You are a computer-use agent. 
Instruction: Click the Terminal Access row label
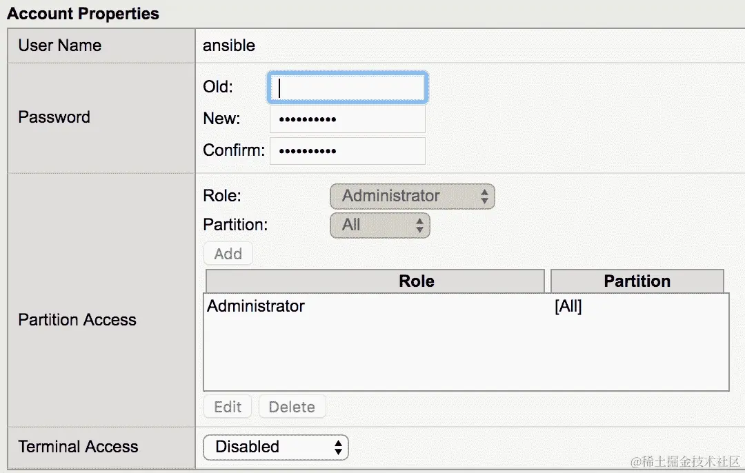click(x=78, y=447)
